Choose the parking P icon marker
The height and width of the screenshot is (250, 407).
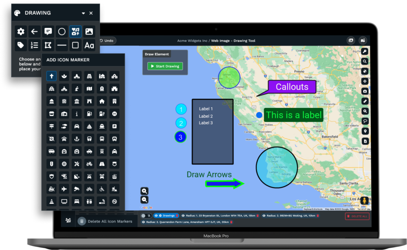click(114, 126)
